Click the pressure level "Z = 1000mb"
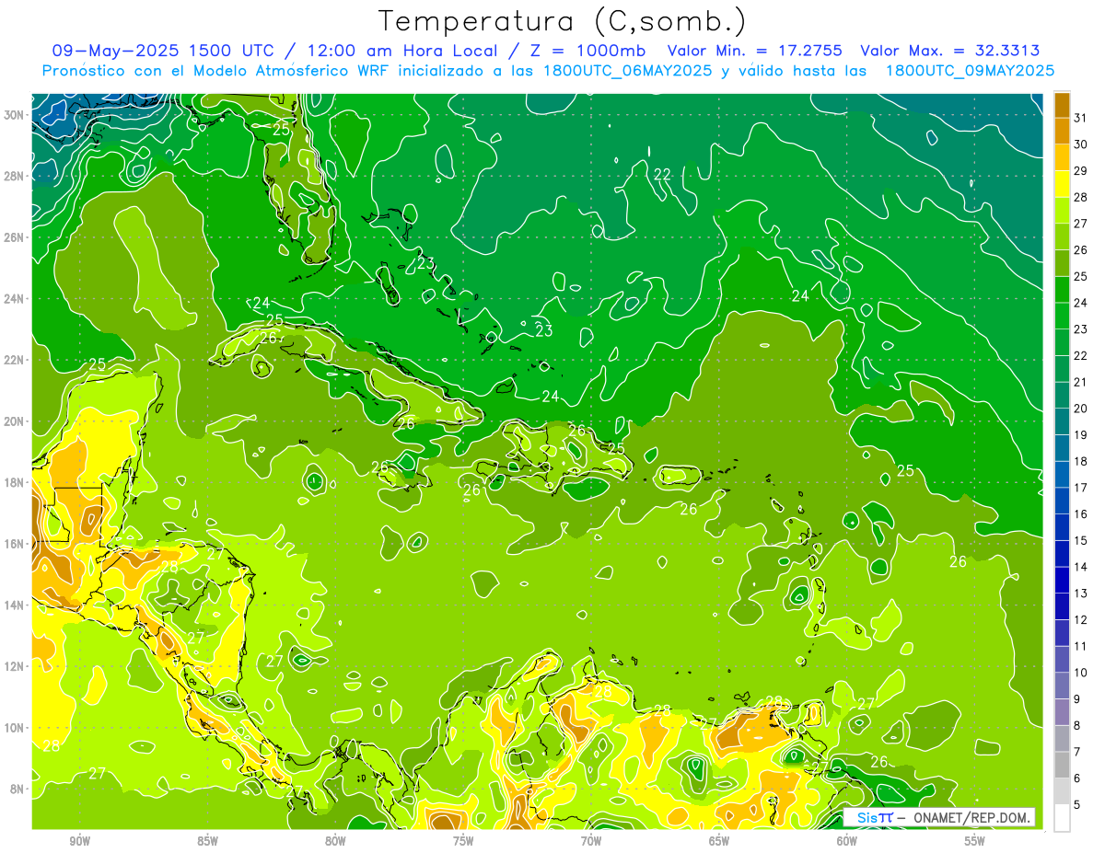Viewport: 1105px width, 853px height. [587, 50]
